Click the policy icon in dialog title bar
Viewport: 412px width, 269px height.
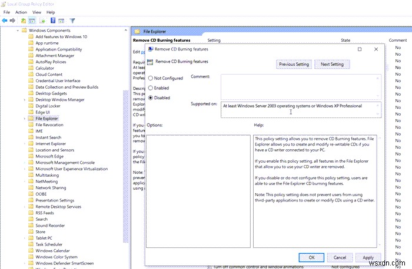point(151,49)
